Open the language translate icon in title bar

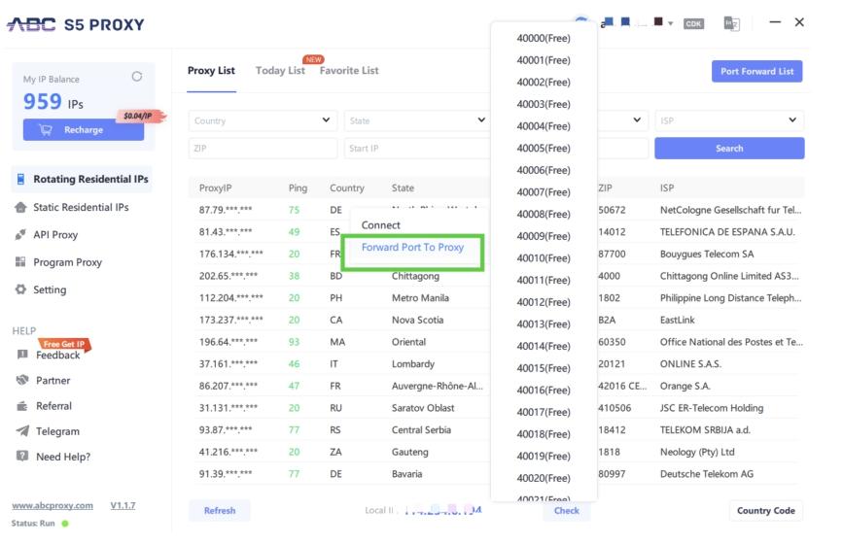point(732,23)
